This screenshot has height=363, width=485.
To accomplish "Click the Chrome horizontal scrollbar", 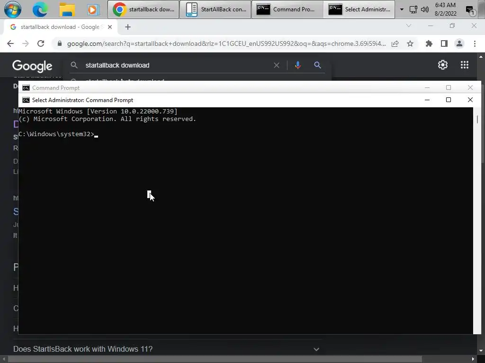I will pyautogui.click(x=216, y=359).
